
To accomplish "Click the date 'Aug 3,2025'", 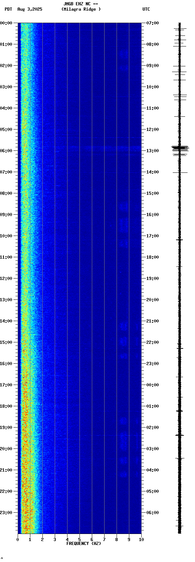I will [30, 9].
